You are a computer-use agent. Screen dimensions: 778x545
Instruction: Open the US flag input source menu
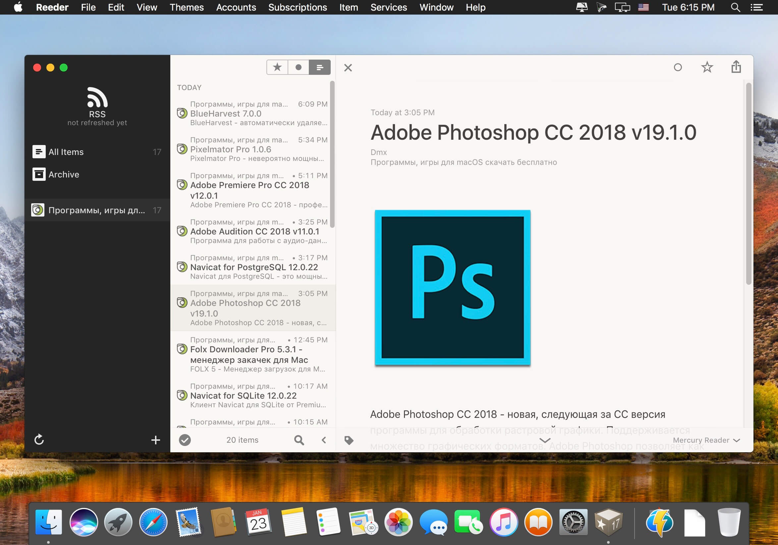coord(643,7)
